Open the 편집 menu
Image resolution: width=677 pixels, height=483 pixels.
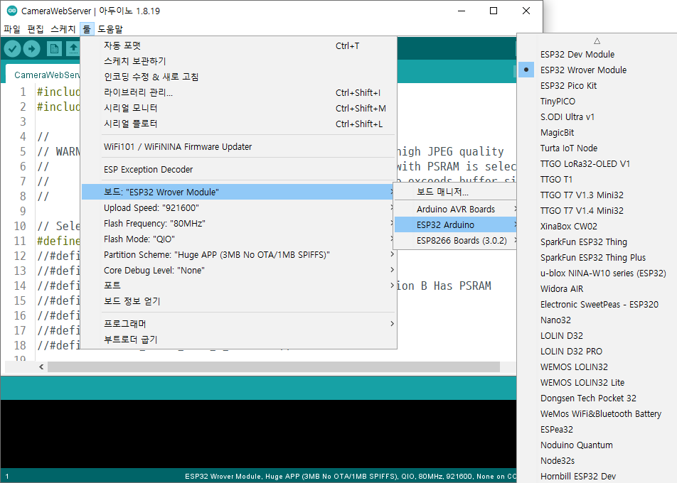36,29
